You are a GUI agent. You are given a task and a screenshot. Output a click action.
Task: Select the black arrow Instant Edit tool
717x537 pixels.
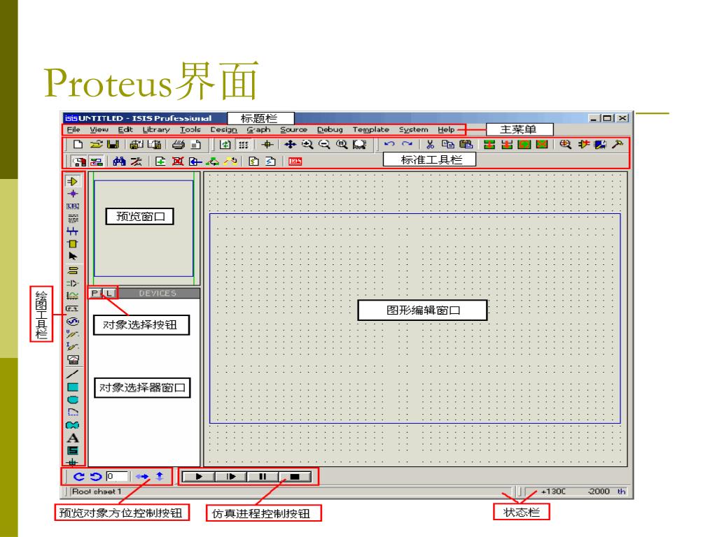(73, 256)
